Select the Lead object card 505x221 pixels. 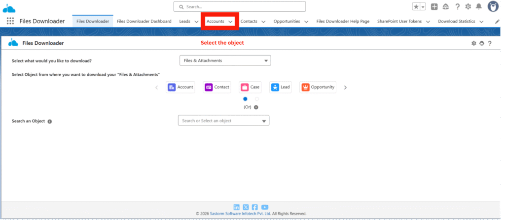(281, 87)
